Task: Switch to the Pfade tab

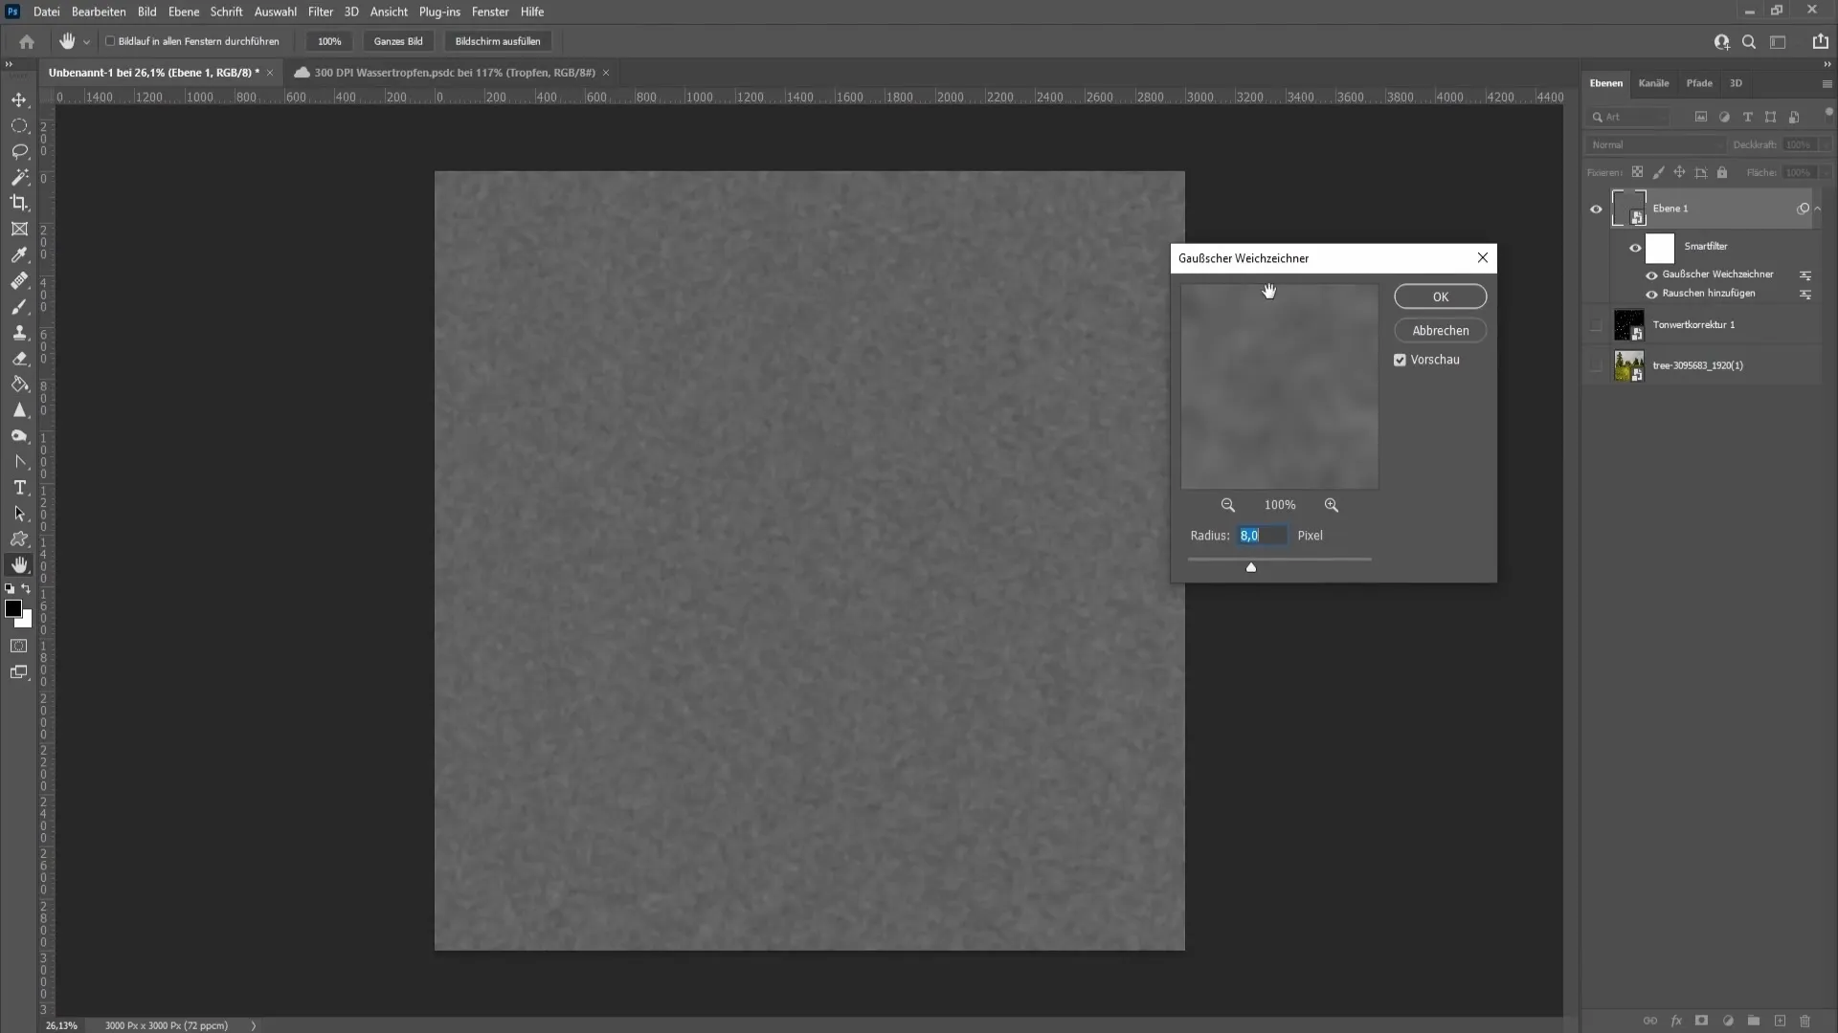Action: [1699, 83]
